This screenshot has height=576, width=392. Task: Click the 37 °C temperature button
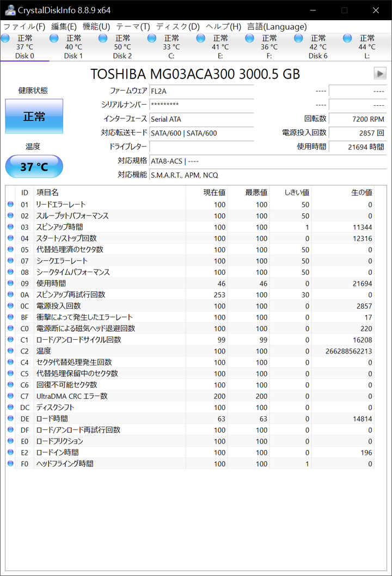coord(34,166)
